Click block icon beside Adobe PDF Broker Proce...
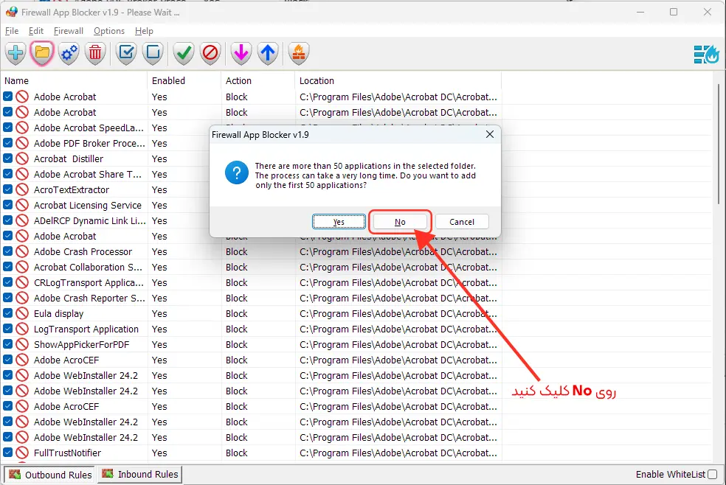The image size is (726, 485). click(x=21, y=143)
